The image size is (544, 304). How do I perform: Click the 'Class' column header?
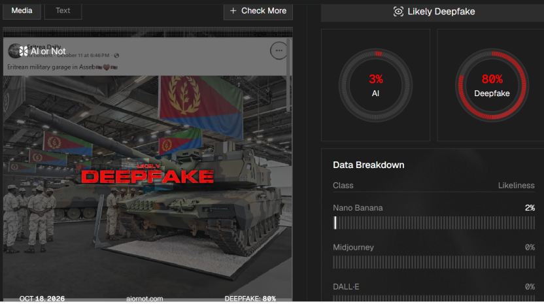coord(343,185)
